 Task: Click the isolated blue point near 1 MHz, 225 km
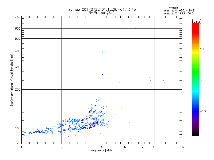pyautogui.click(x=26, y=83)
